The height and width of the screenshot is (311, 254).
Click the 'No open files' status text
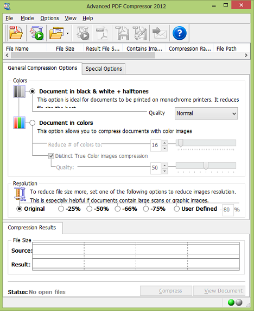(47, 292)
